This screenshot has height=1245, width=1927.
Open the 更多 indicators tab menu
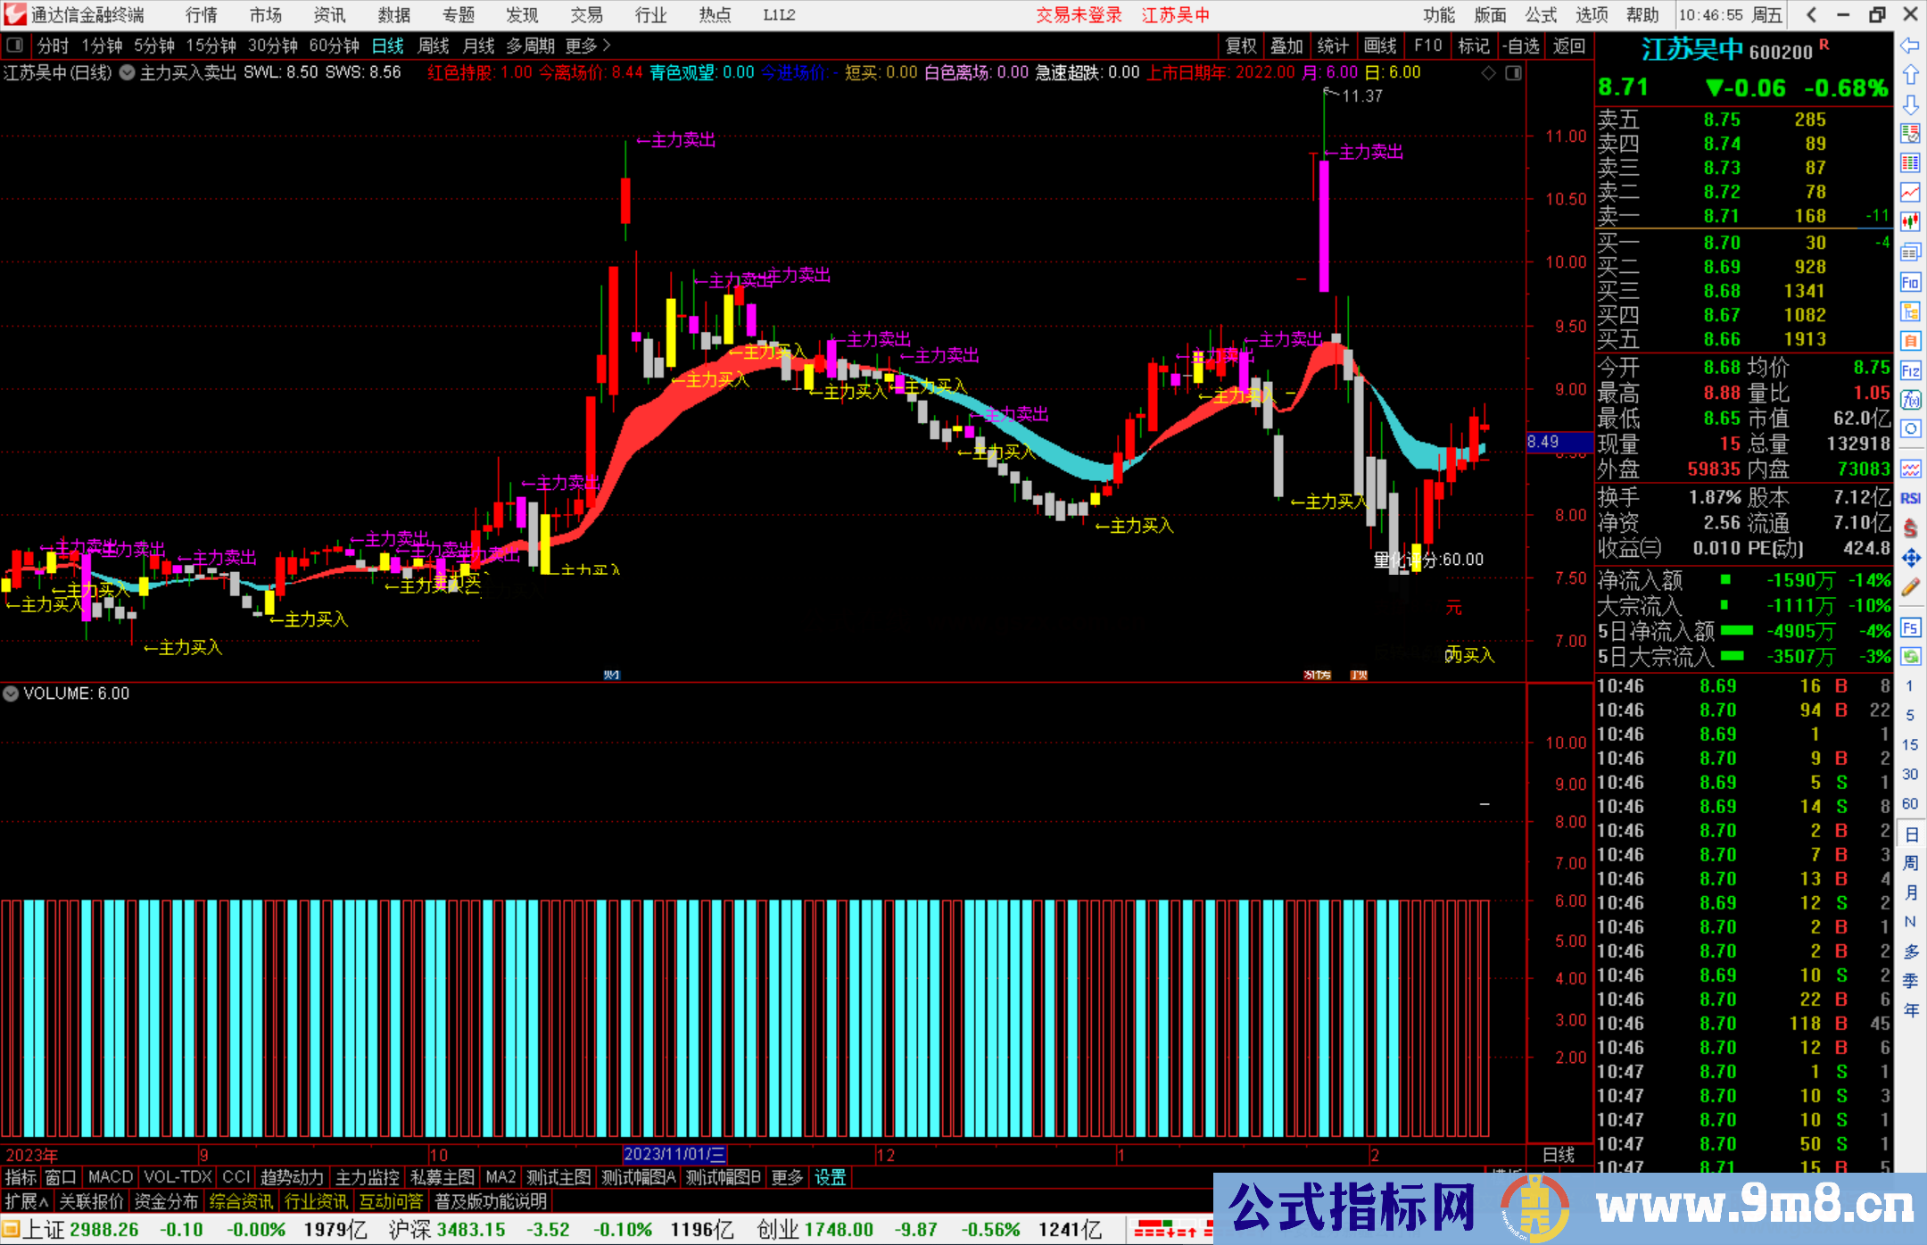click(x=786, y=1177)
